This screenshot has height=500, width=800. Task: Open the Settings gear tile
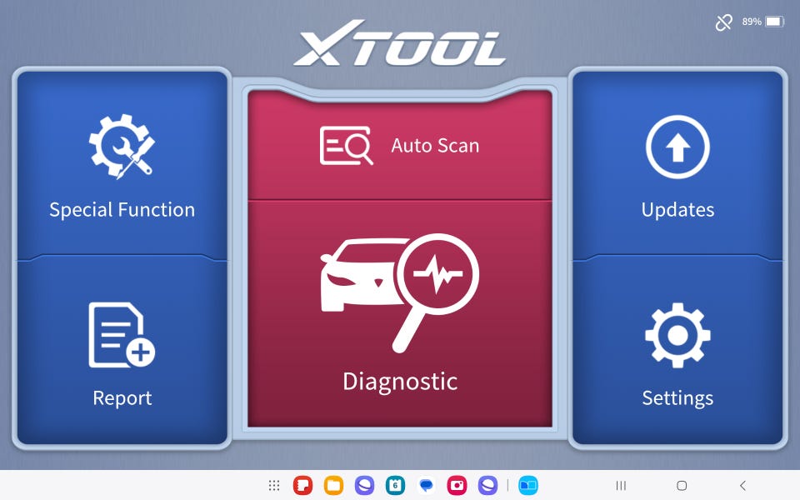[677, 352]
